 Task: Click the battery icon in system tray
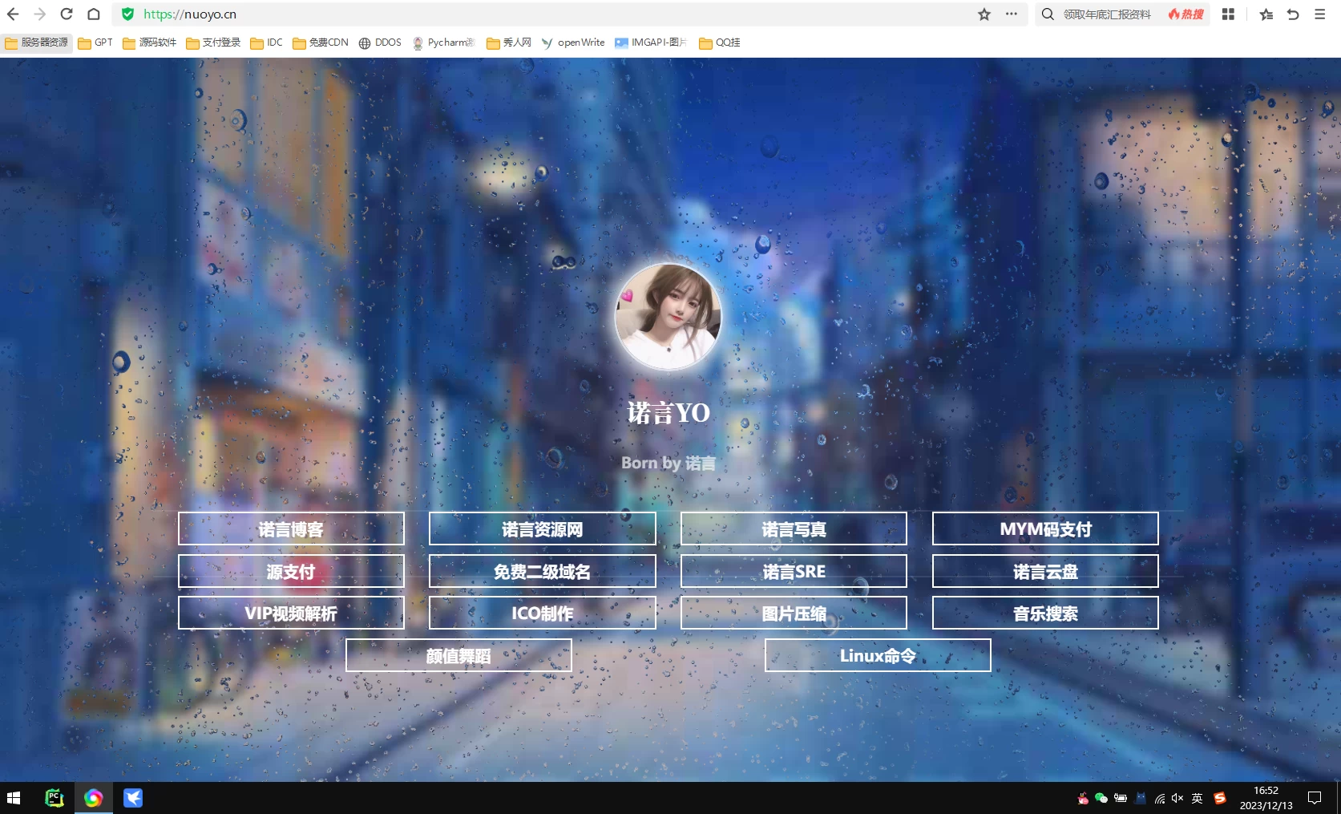tap(1121, 797)
